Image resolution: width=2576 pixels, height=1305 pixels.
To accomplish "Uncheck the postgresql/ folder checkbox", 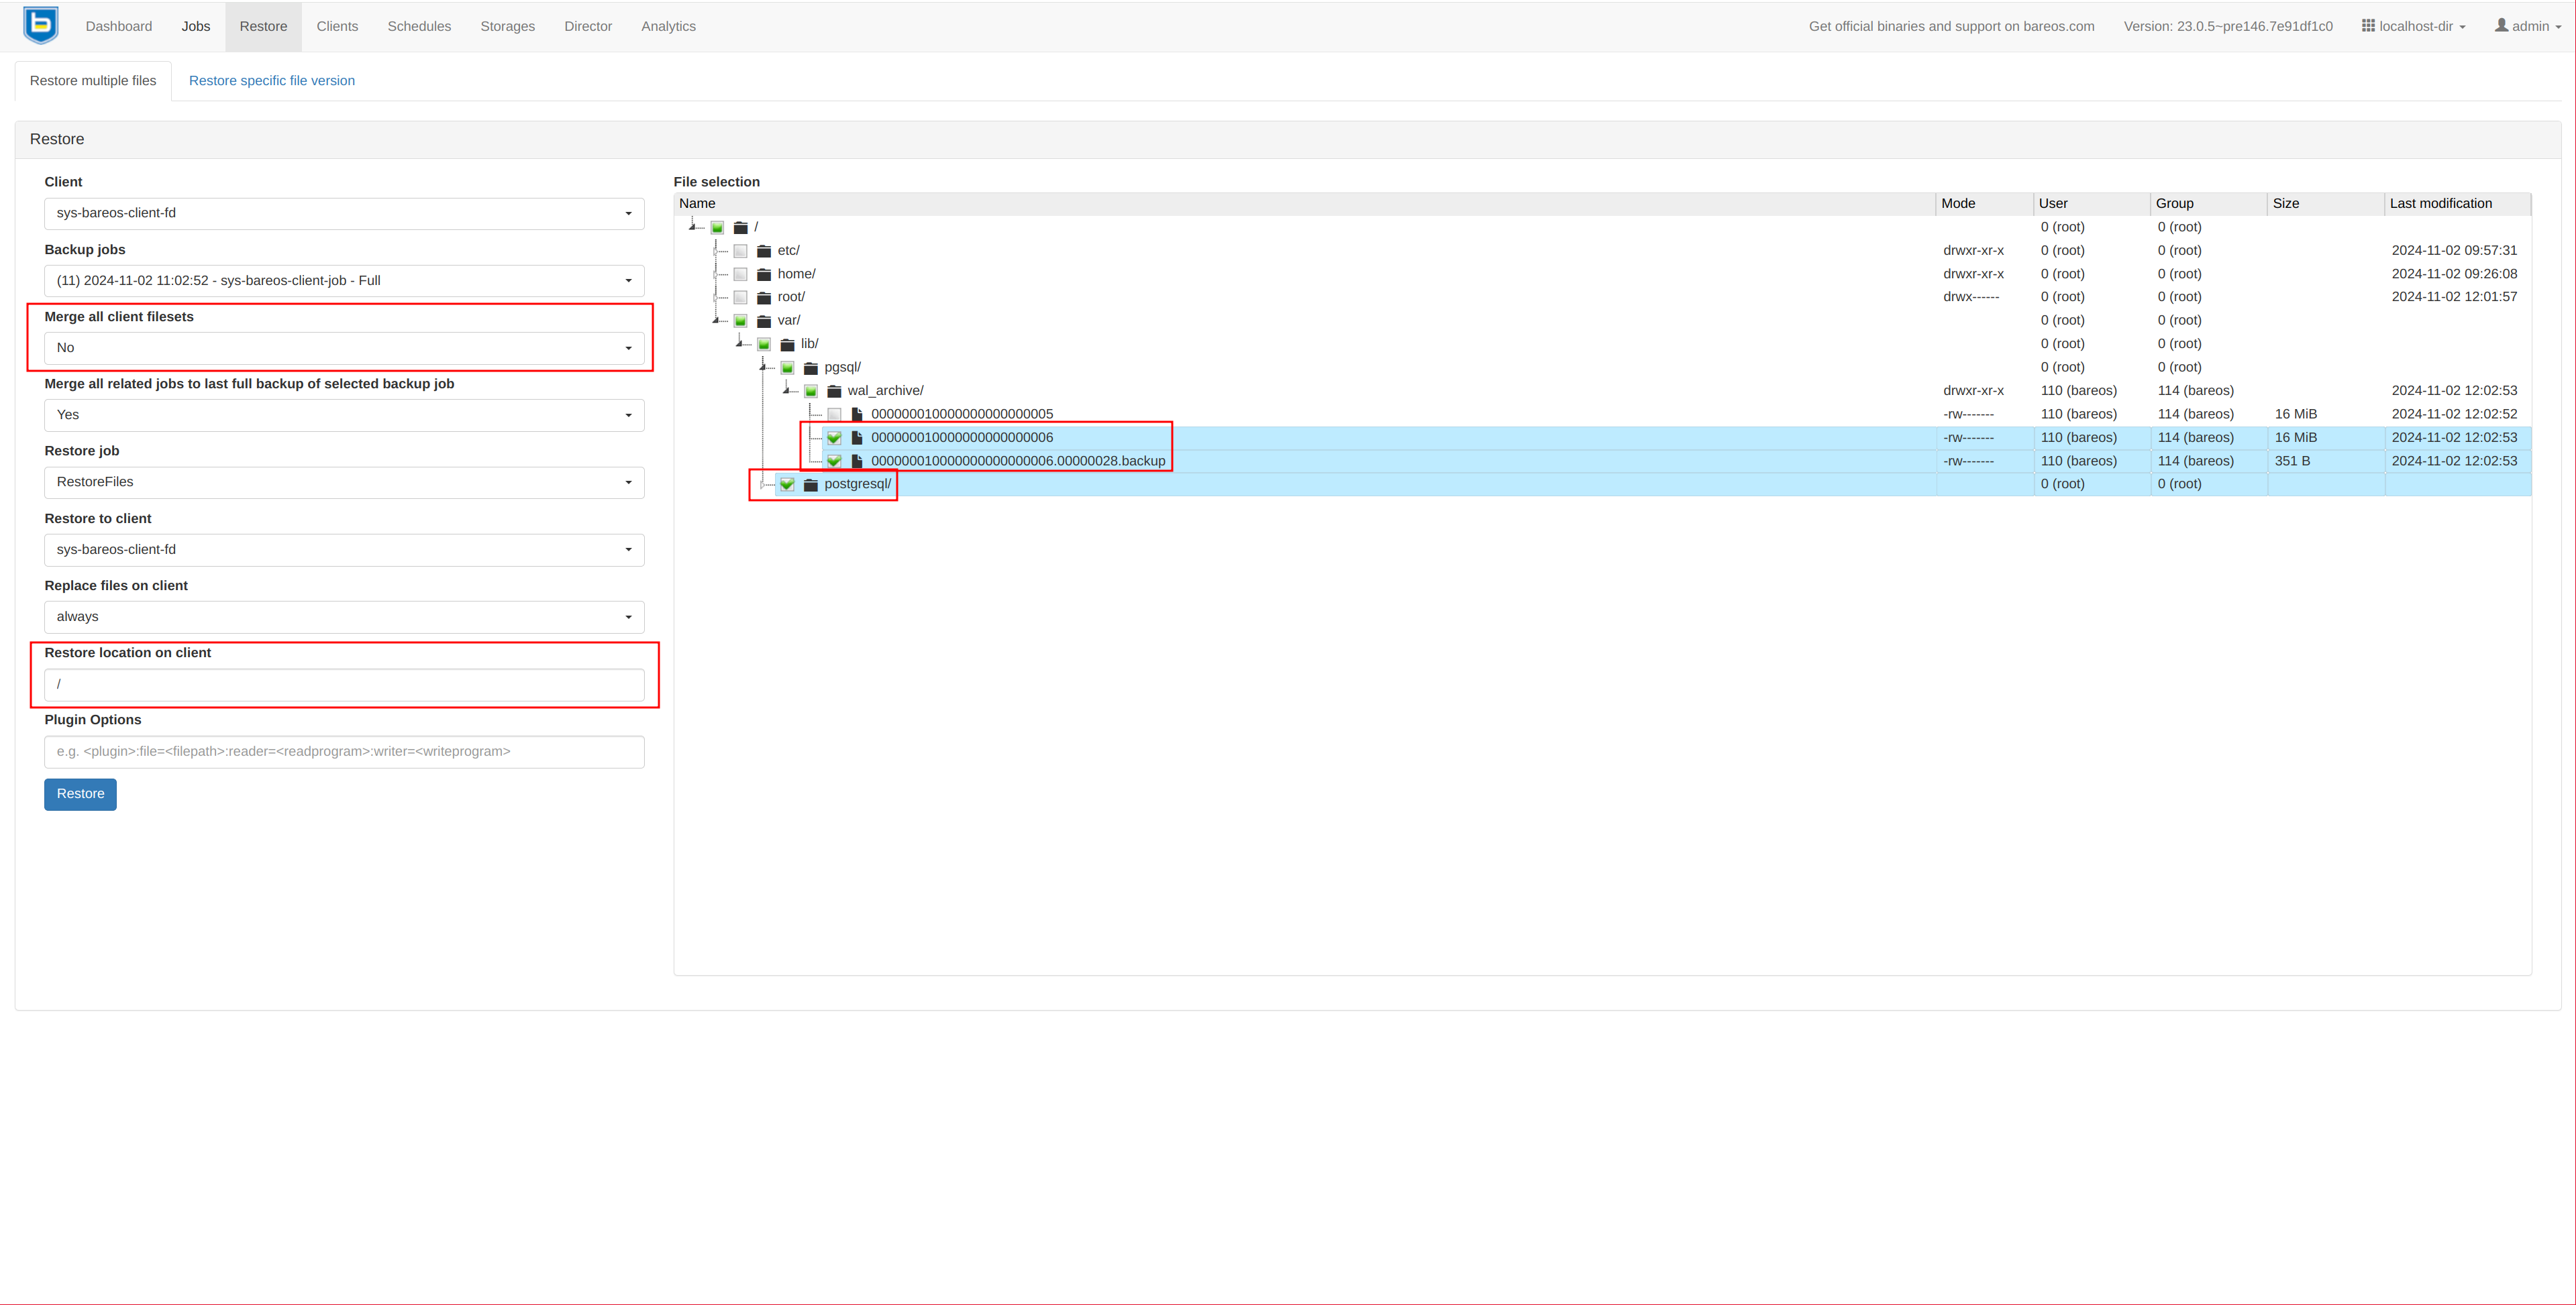I will coord(787,485).
